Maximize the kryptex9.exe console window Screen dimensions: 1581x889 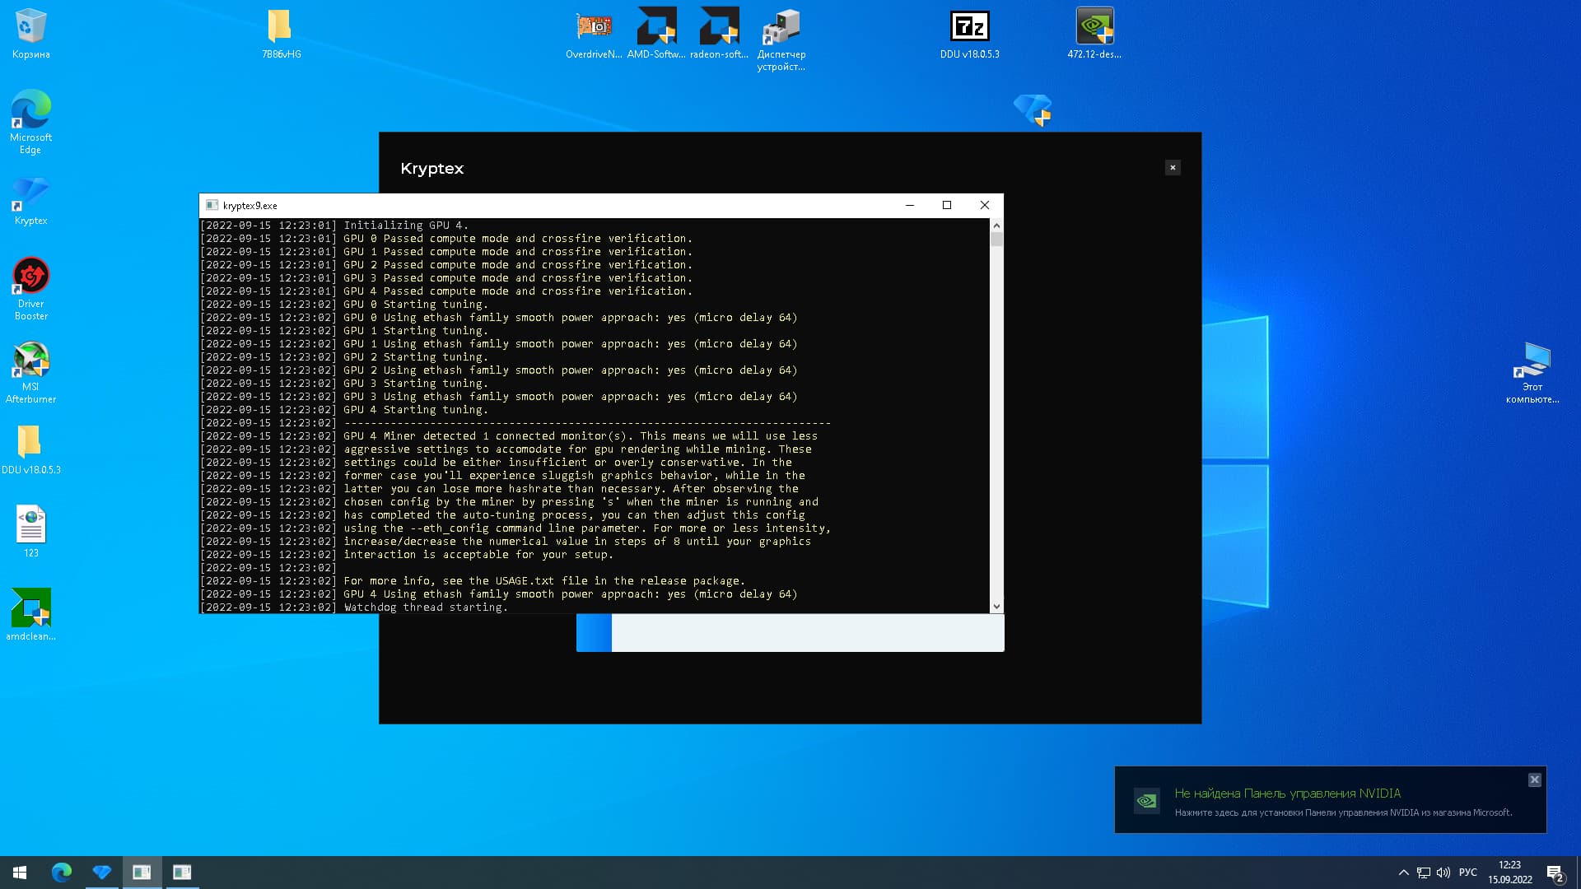pyautogui.click(x=947, y=205)
